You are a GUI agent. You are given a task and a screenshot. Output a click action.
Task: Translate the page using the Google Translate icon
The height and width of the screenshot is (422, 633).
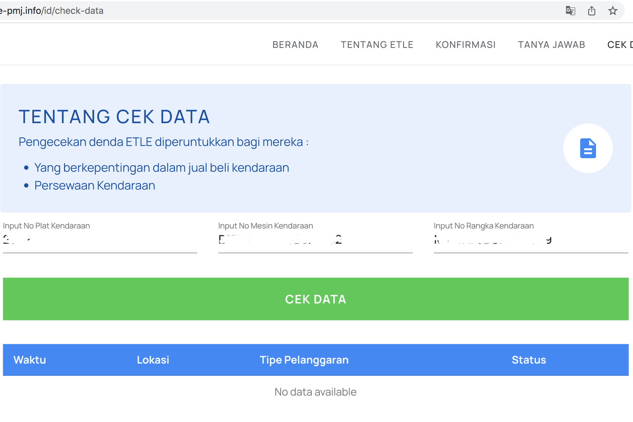click(x=570, y=11)
